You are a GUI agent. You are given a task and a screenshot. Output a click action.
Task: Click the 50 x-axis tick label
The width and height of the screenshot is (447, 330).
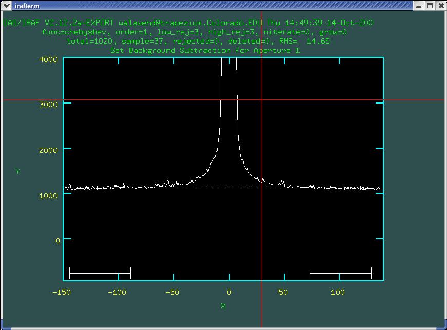coord(283,292)
